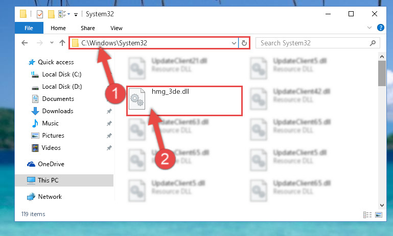Click in the Search System32 field
Screen dimensions: 393x236
(313, 43)
